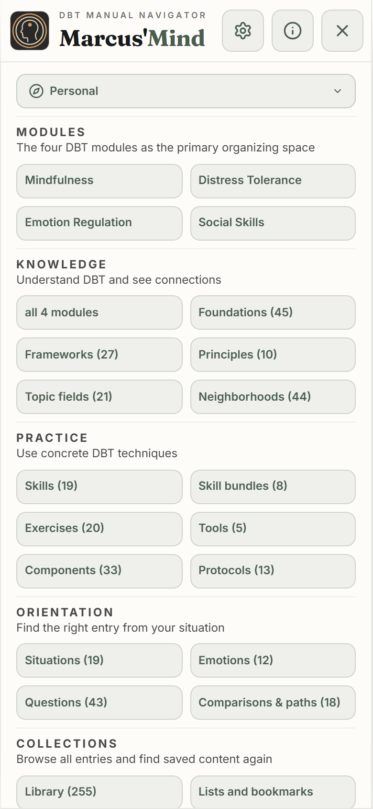Open Frameworks (27) list
Screen dimensions: 373x809
pos(99,355)
